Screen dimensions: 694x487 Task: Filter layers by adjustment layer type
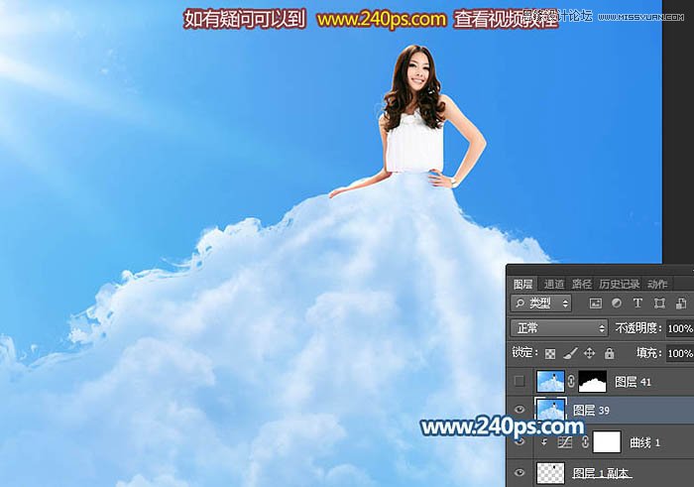point(618,304)
